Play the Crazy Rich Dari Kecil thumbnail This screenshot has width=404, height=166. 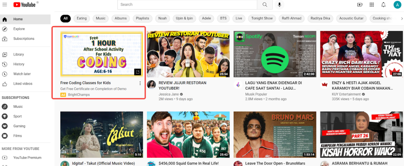[x=361, y=54]
